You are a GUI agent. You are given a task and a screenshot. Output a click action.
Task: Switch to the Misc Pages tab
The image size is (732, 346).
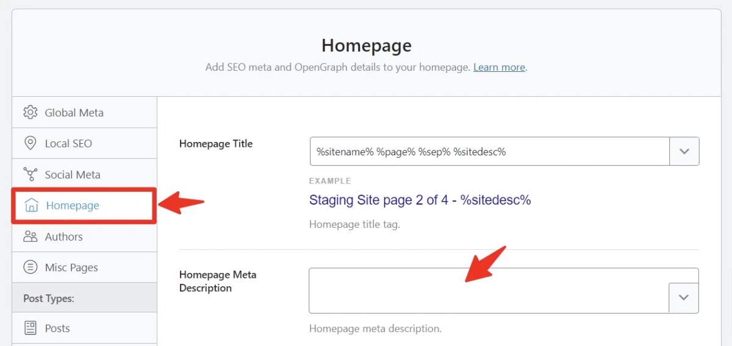(84, 267)
